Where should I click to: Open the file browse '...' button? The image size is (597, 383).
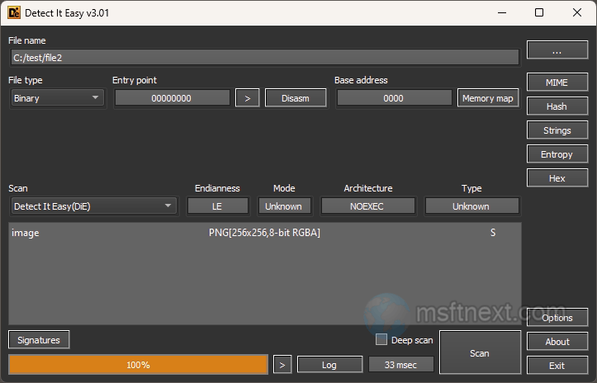(x=557, y=50)
